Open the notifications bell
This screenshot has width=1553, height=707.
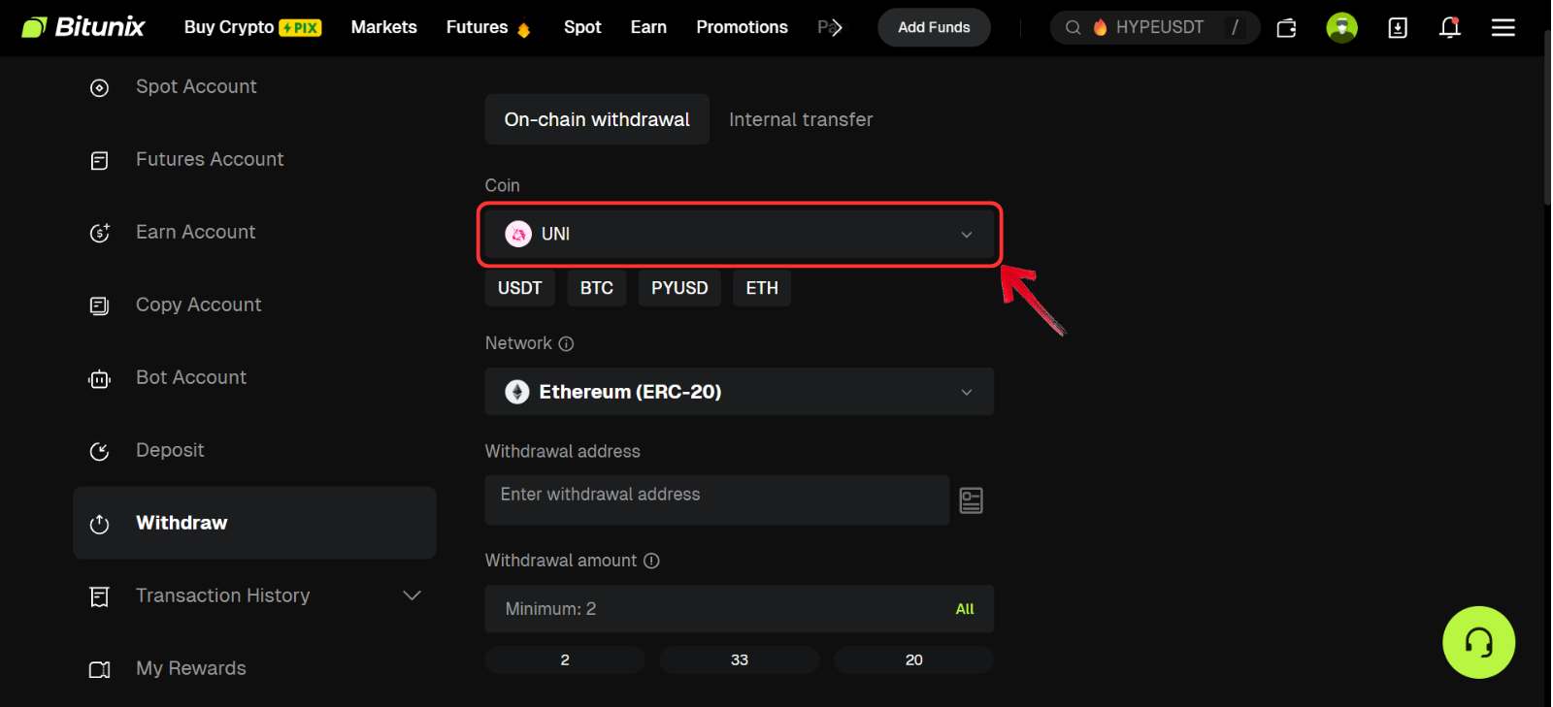click(1449, 27)
